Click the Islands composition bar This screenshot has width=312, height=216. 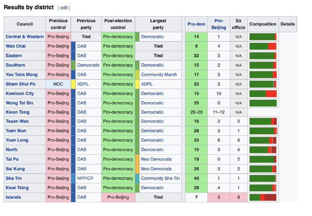263,197
